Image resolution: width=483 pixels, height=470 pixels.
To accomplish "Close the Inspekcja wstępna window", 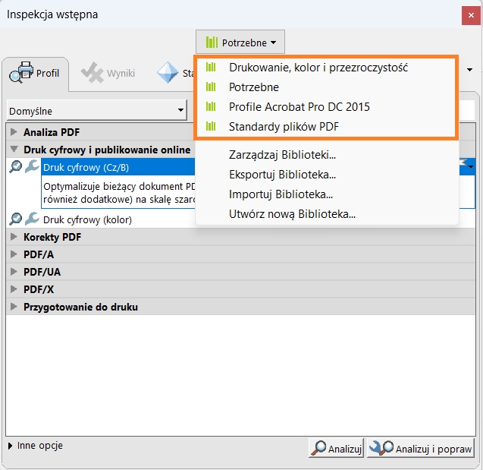I will pyautogui.click(x=471, y=15).
